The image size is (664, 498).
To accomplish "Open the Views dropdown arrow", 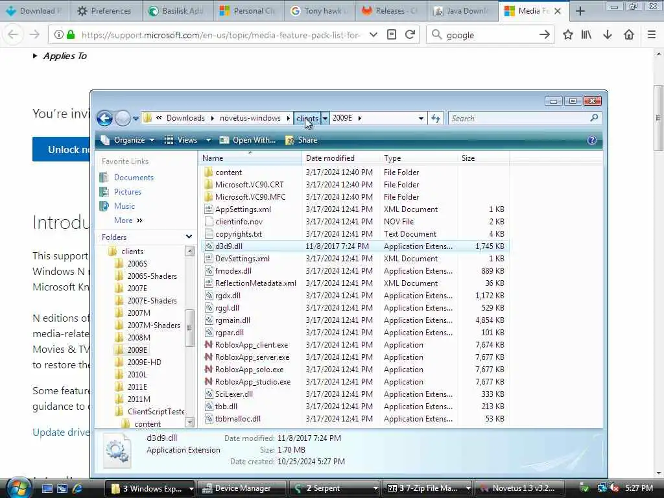I will [x=208, y=140].
